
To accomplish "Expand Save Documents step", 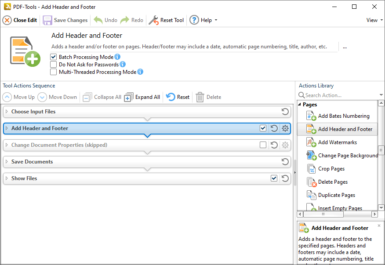I will point(7,162).
